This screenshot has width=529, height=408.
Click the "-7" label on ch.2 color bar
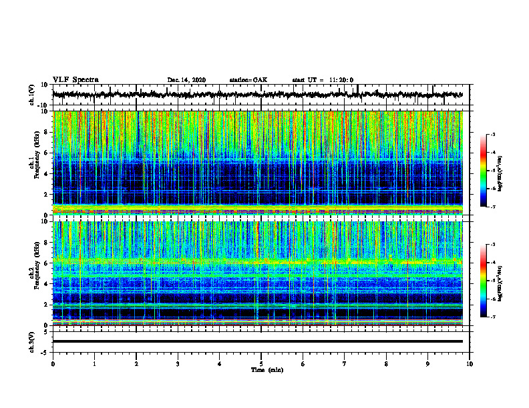[493, 317]
